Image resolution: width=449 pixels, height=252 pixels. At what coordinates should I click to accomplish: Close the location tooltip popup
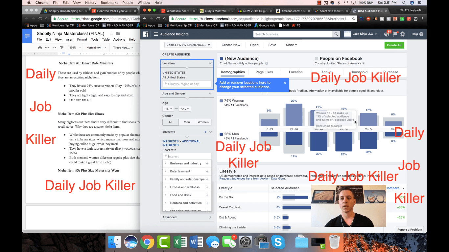pyautogui.click(x=285, y=83)
